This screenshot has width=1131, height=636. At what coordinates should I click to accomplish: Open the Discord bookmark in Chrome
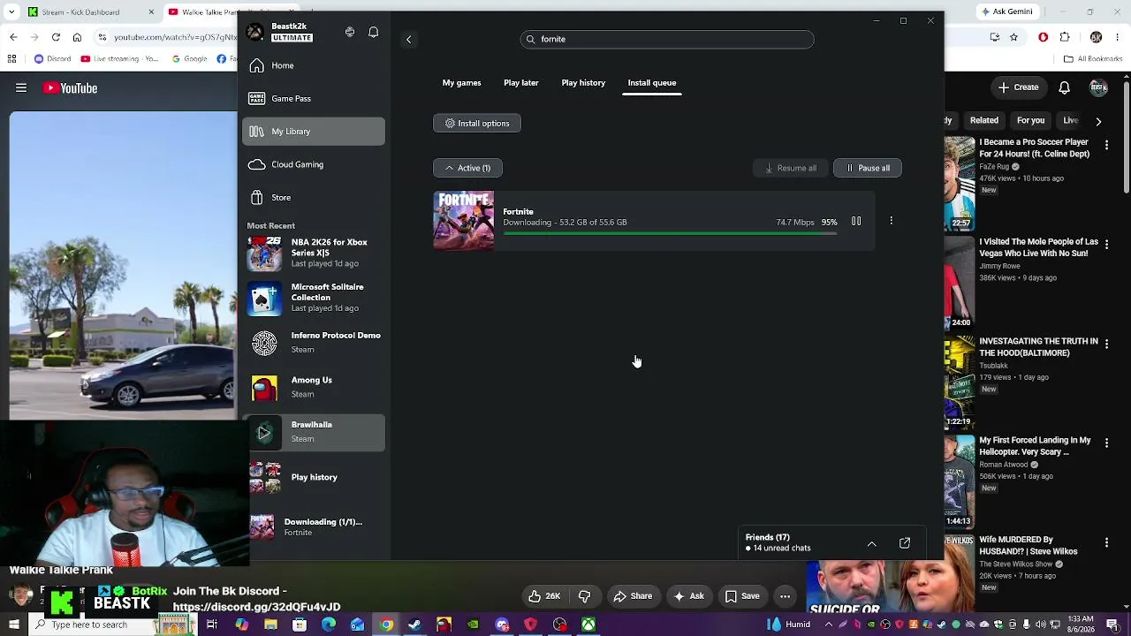tap(52, 59)
